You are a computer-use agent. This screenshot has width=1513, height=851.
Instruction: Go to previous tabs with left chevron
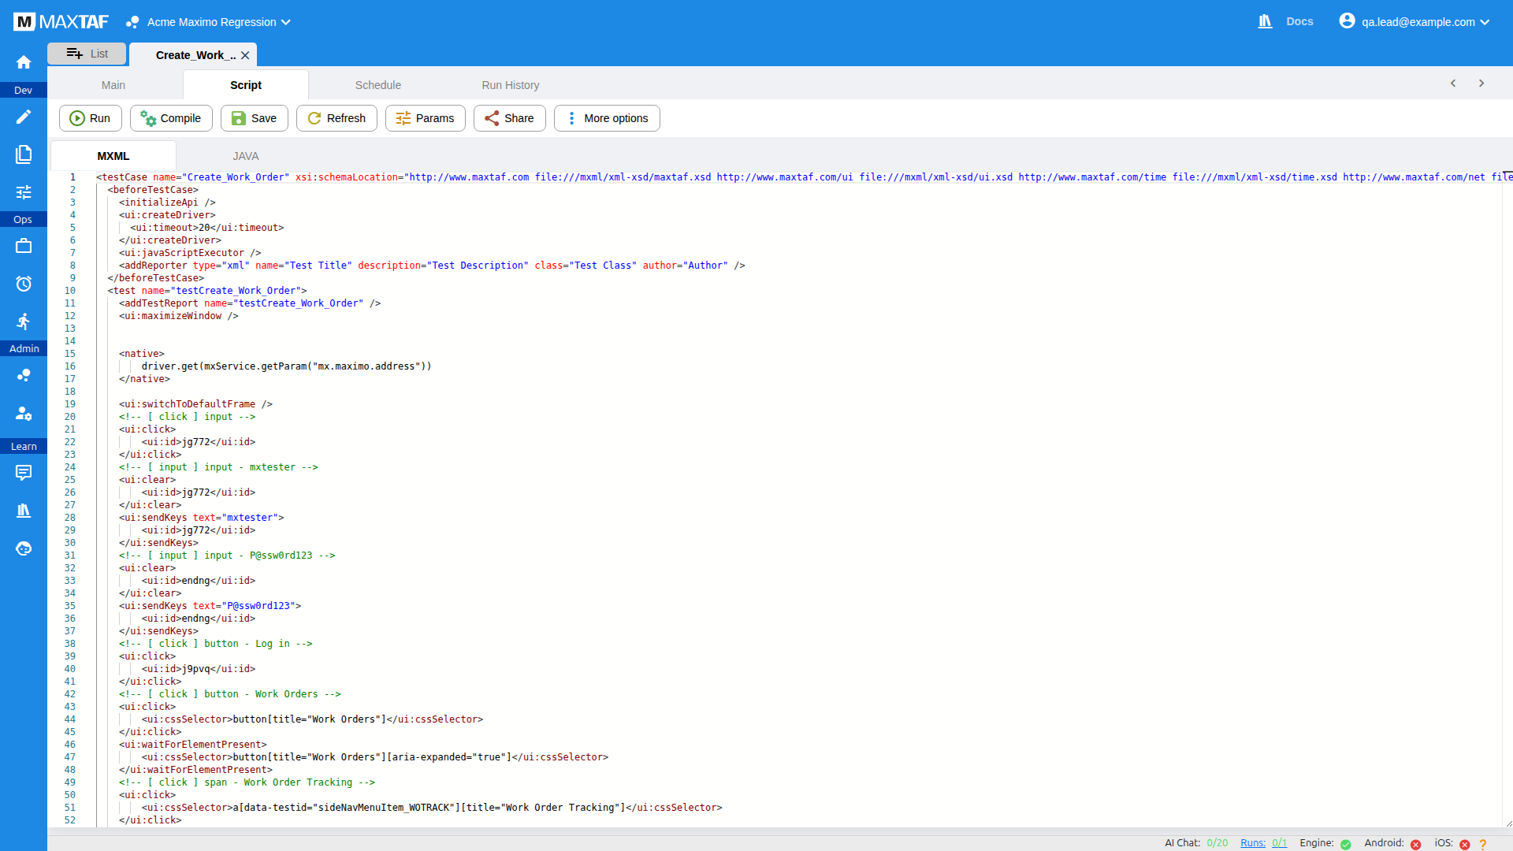point(1453,84)
